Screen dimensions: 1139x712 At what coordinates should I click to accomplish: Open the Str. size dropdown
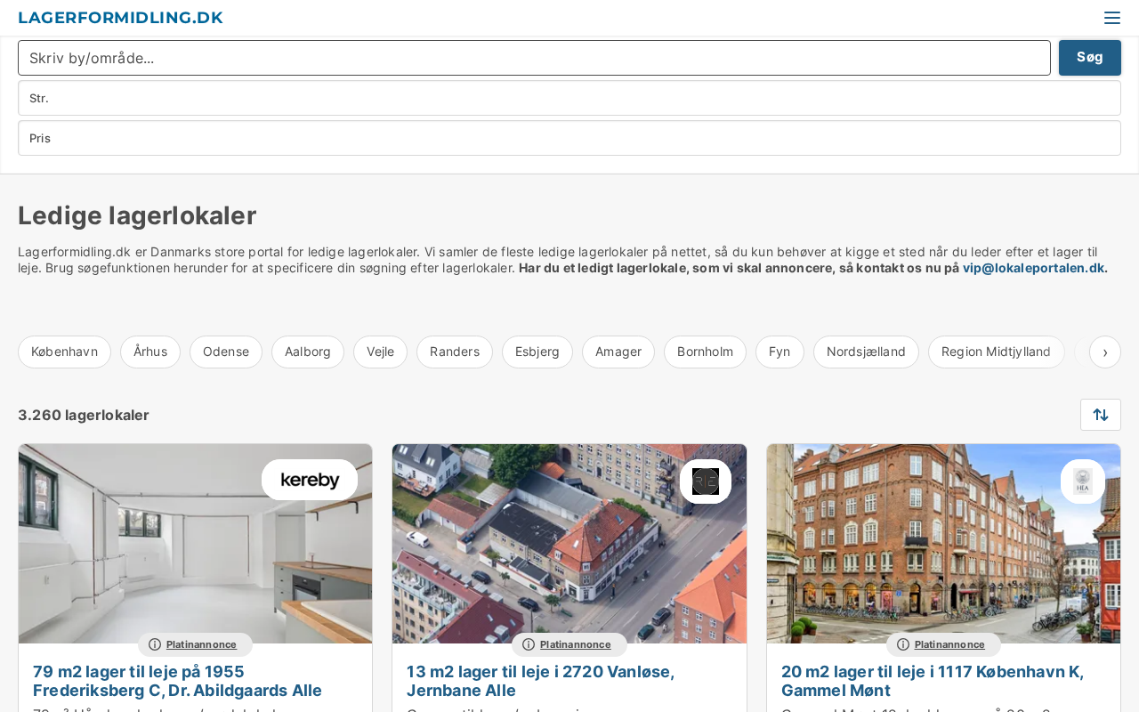[569, 98]
